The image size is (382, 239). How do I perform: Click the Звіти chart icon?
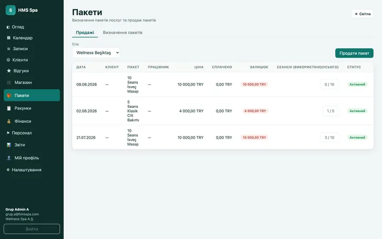(9, 145)
